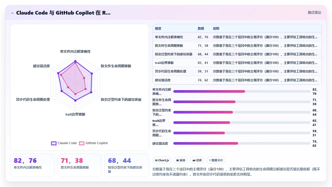Click the "59, 31" value beside the progress bar
Image resolution: width=332 pixels, height=187 pixels.
tap(315, 133)
